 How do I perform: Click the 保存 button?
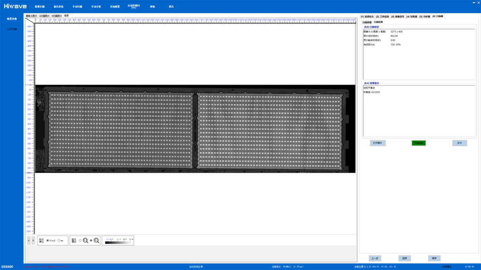tap(434, 258)
